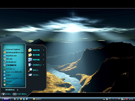Screen dimensions: 135x101
Task: Expand the My Pictures (图片收藏) submenu arrow
Action: click(x=43, y=55)
